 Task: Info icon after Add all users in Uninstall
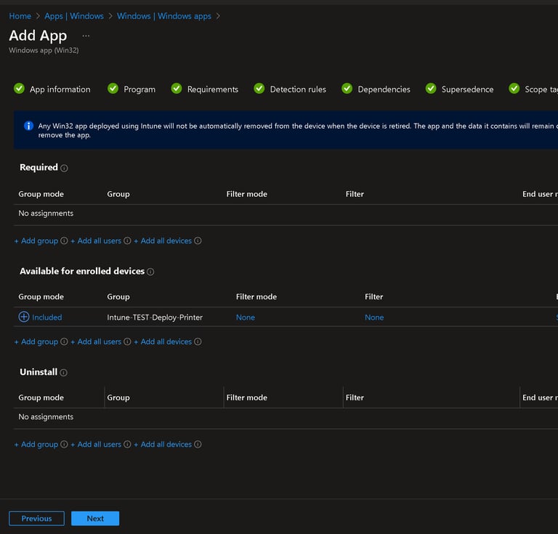point(127,445)
